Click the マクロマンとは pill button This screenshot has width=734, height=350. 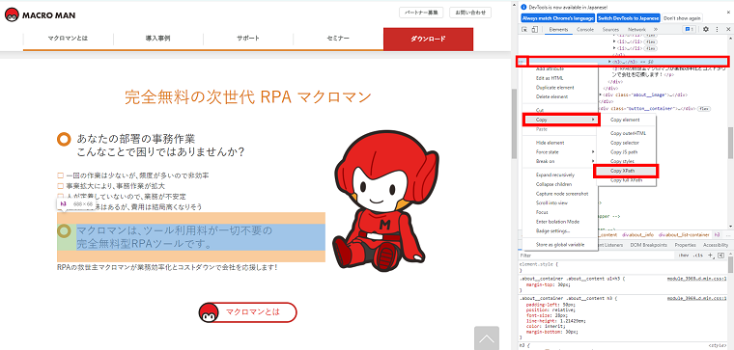pos(247,312)
